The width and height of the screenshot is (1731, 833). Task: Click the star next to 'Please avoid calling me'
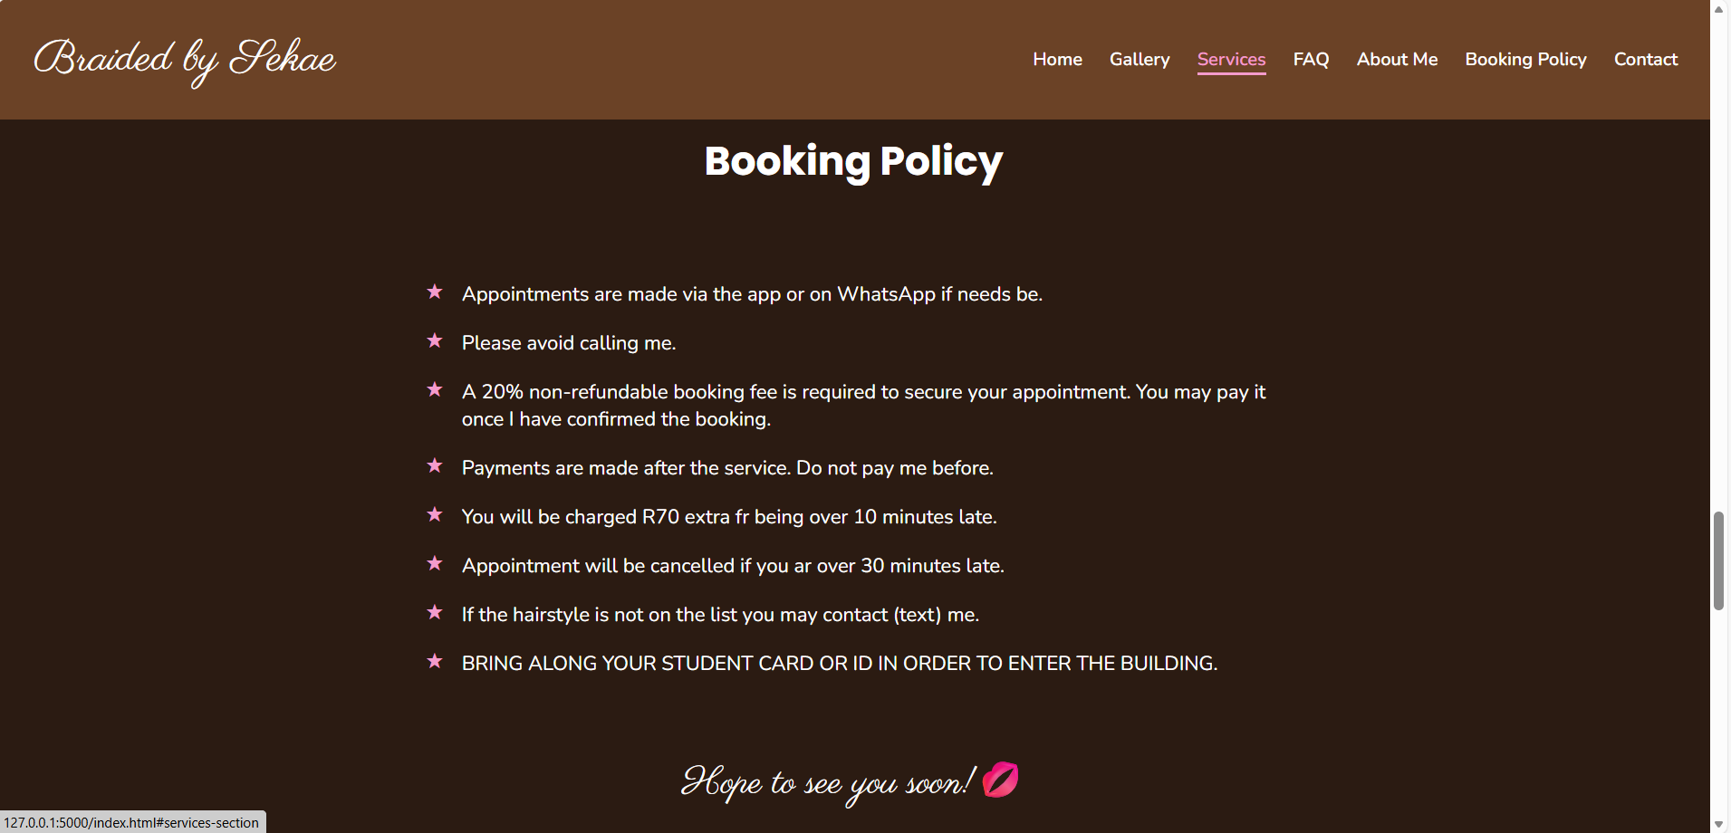[x=435, y=340]
